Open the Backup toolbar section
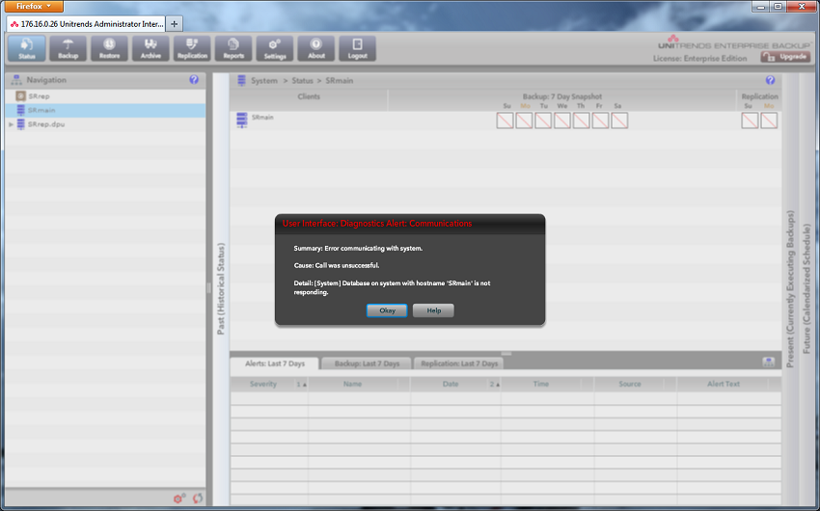The width and height of the screenshot is (820, 511). (x=68, y=48)
